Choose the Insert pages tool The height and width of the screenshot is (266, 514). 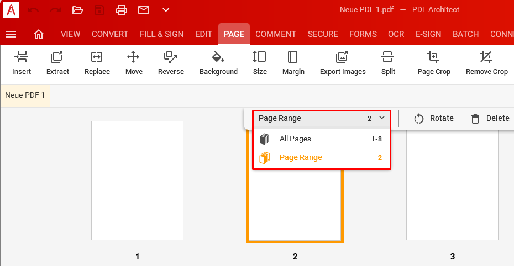[x=22, y=63]
